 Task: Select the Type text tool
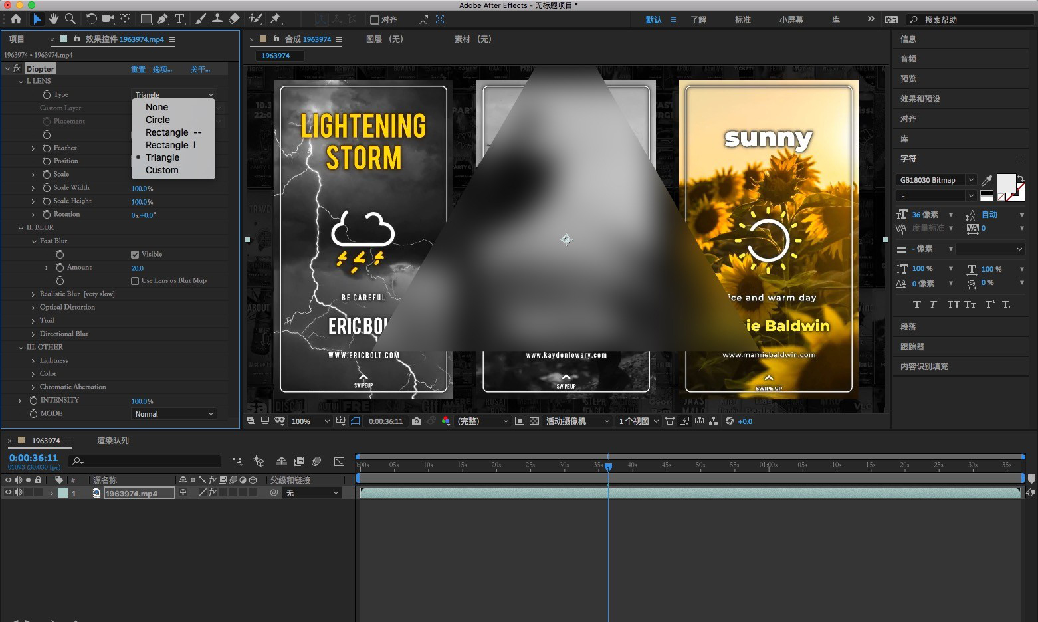179,19
